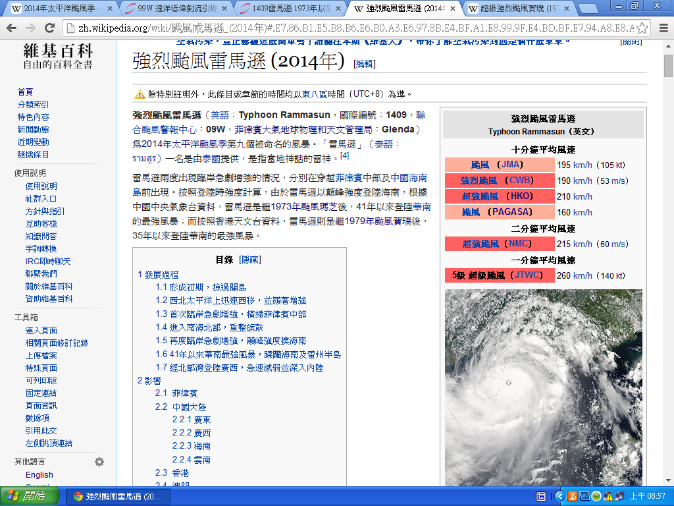Viewport: 674px width, 506px height.
Task: Click the 編輯 link beside the title
Action: click(x=364, y=64)
